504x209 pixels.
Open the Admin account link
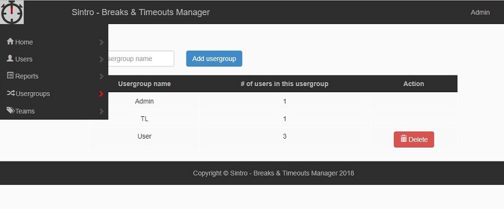coord(480,12)
